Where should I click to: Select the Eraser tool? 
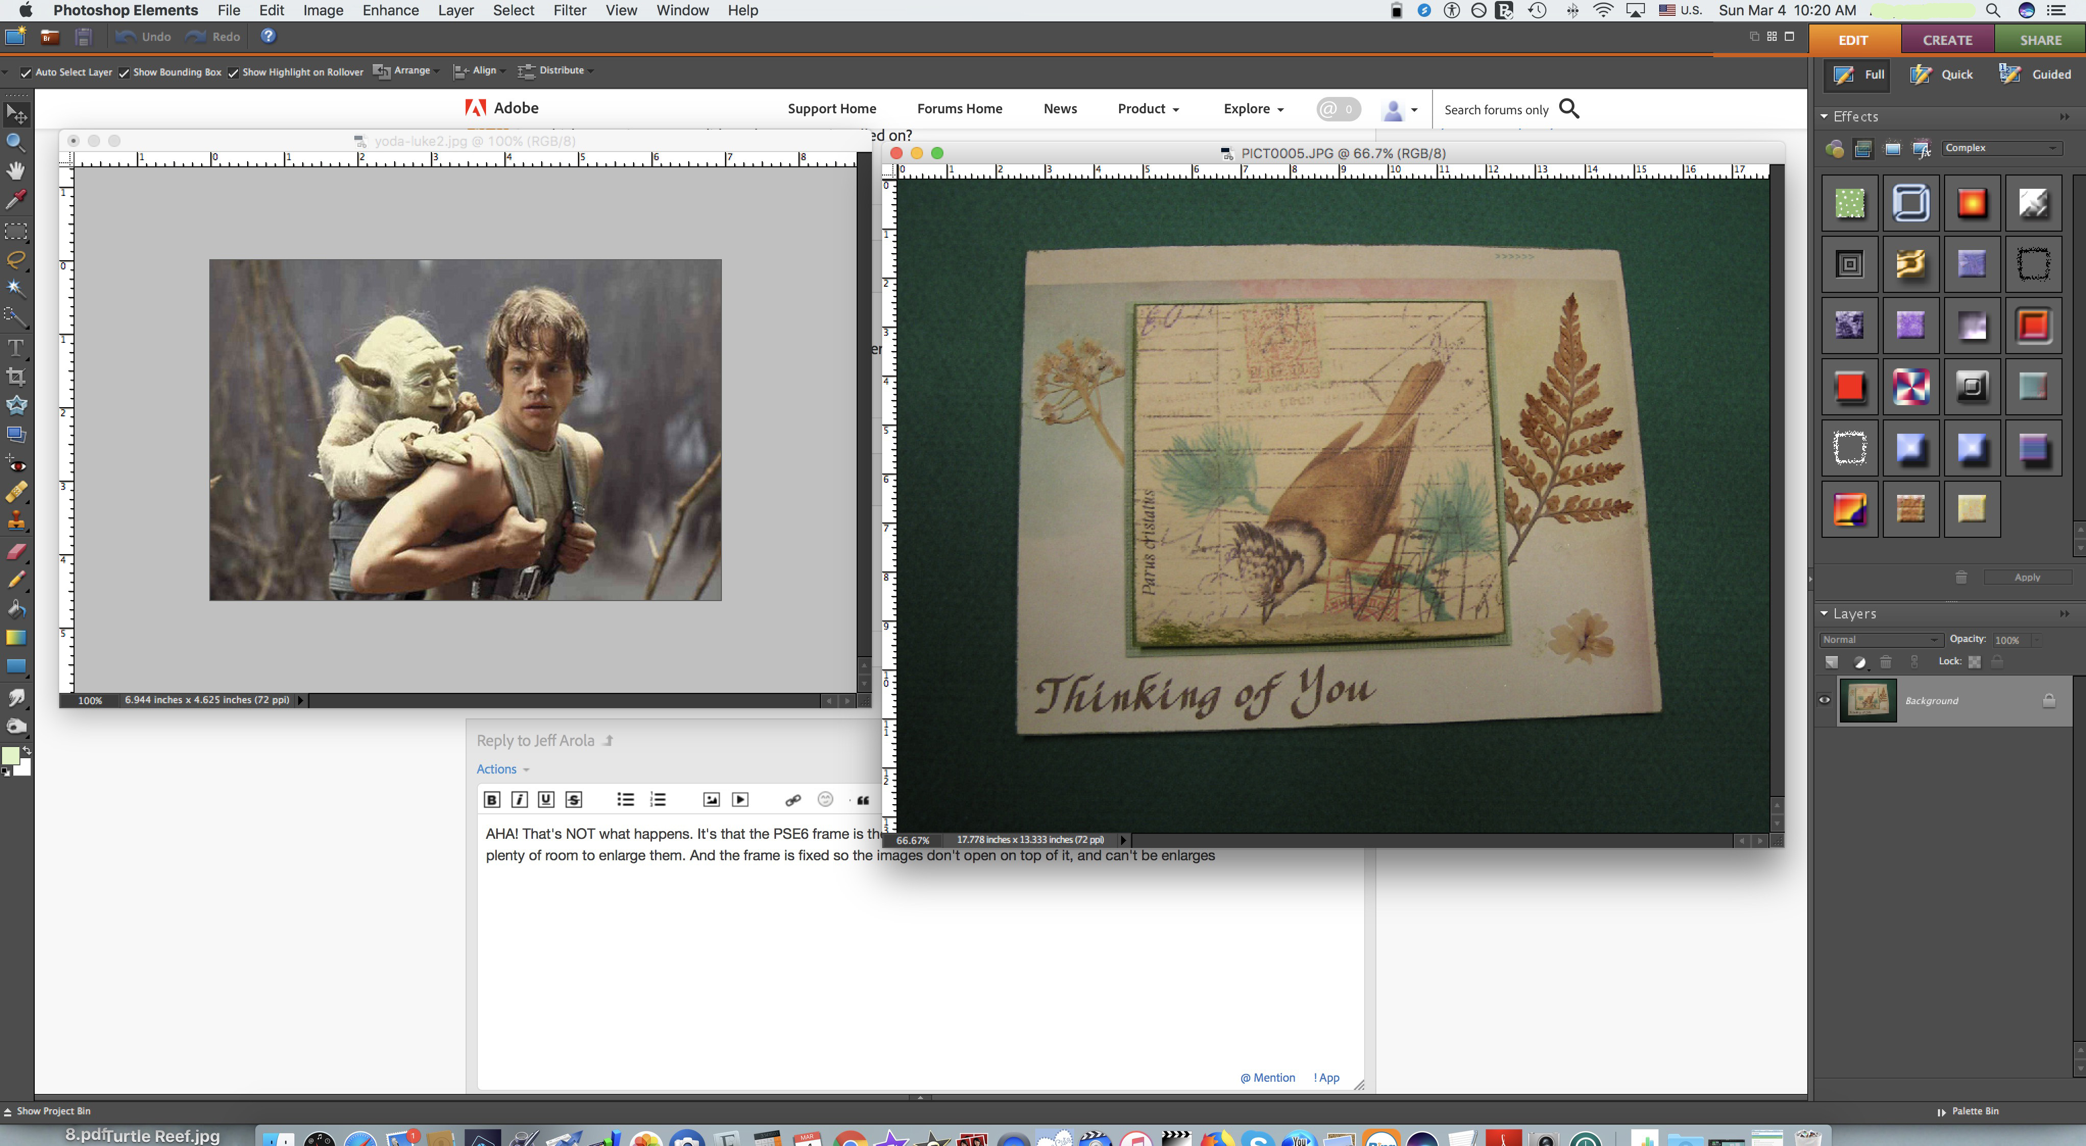click(16, 551)
